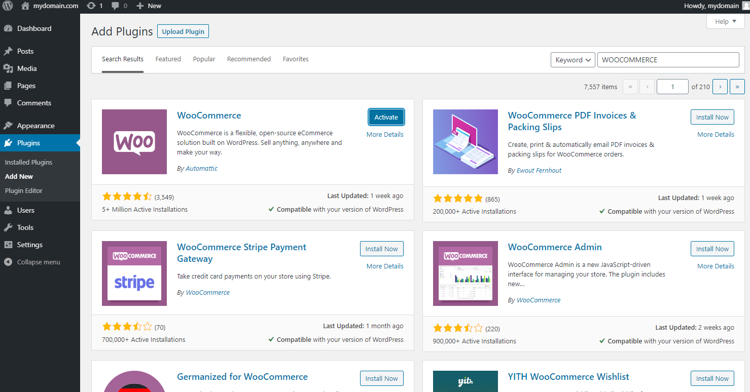
Task: Open the Settings sidebar icon
Action: pyautogui.click(x=8, y=245)
